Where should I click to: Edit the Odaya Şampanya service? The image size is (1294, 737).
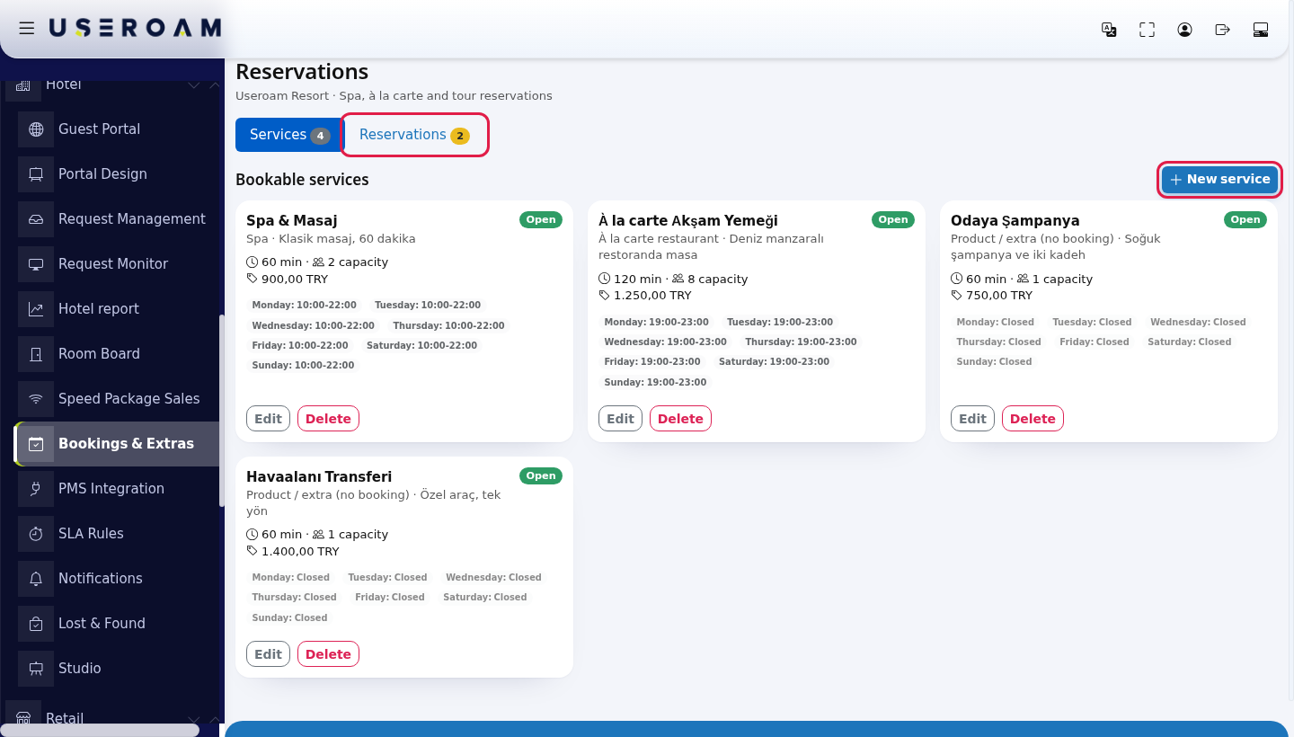pyautogui.click(x=972, y=419)
